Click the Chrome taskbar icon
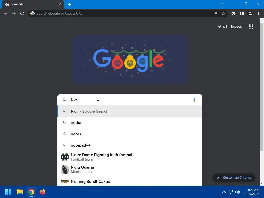 (x=31, y=192)
